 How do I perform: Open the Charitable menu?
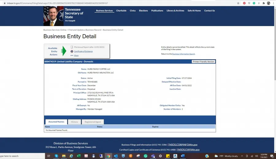(121, 10)
